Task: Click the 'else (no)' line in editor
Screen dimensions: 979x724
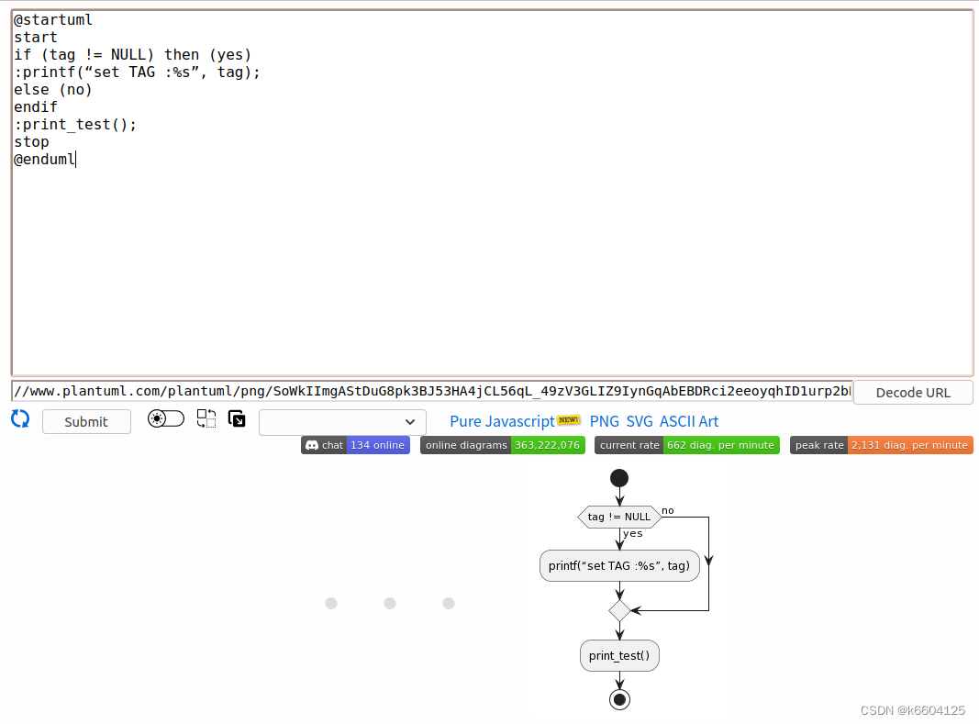Action: [53, 90]
